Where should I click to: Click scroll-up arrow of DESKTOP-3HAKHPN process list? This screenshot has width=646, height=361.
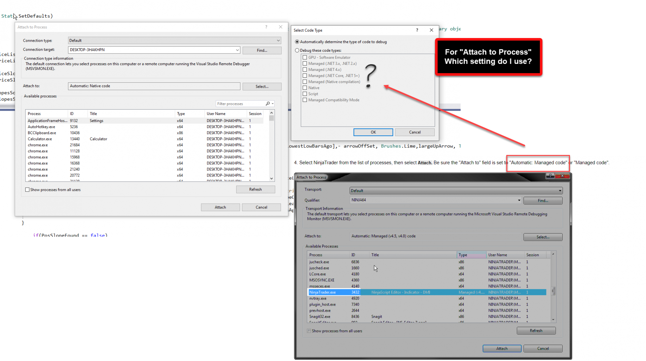click(x=272, y=113)
